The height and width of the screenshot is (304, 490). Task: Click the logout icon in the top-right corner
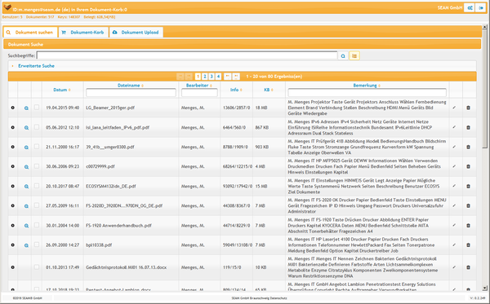[x=481, y=8]
